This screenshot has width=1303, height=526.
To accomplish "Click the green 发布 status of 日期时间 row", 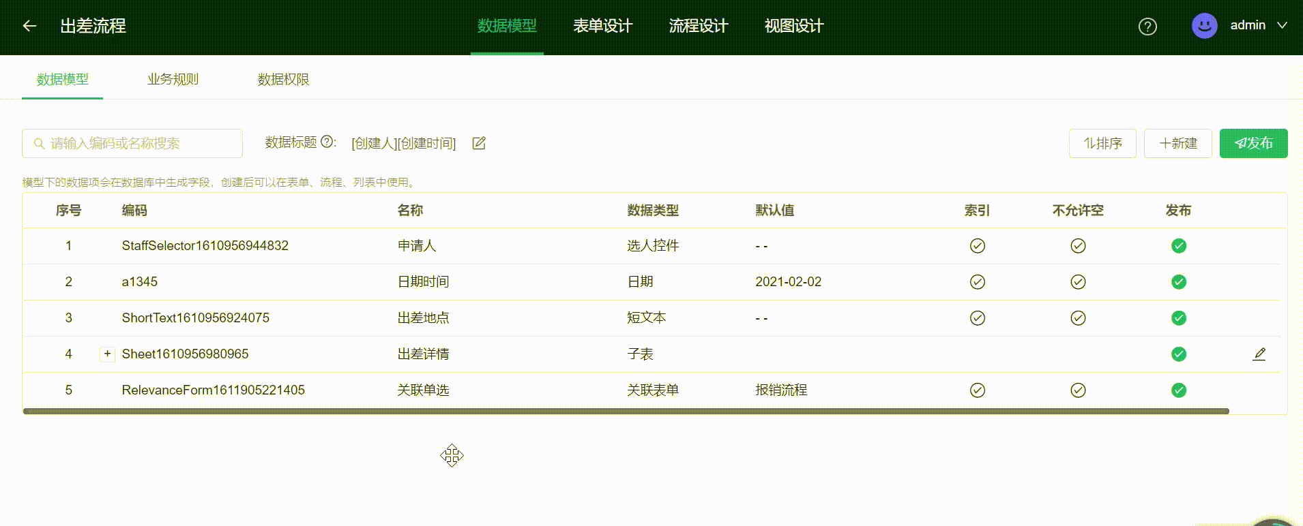I will point(1179,282).
